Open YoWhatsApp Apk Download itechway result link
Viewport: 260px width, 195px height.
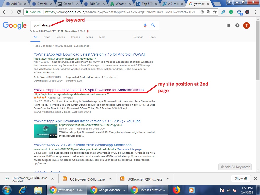click(x=89, y=54)
